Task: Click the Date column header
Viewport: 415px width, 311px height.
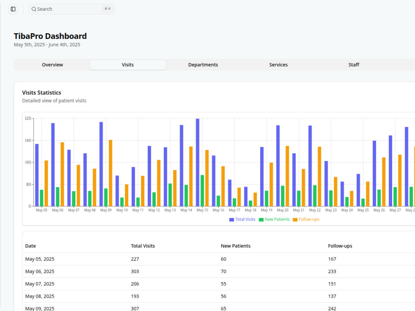Action: [30, 246]
